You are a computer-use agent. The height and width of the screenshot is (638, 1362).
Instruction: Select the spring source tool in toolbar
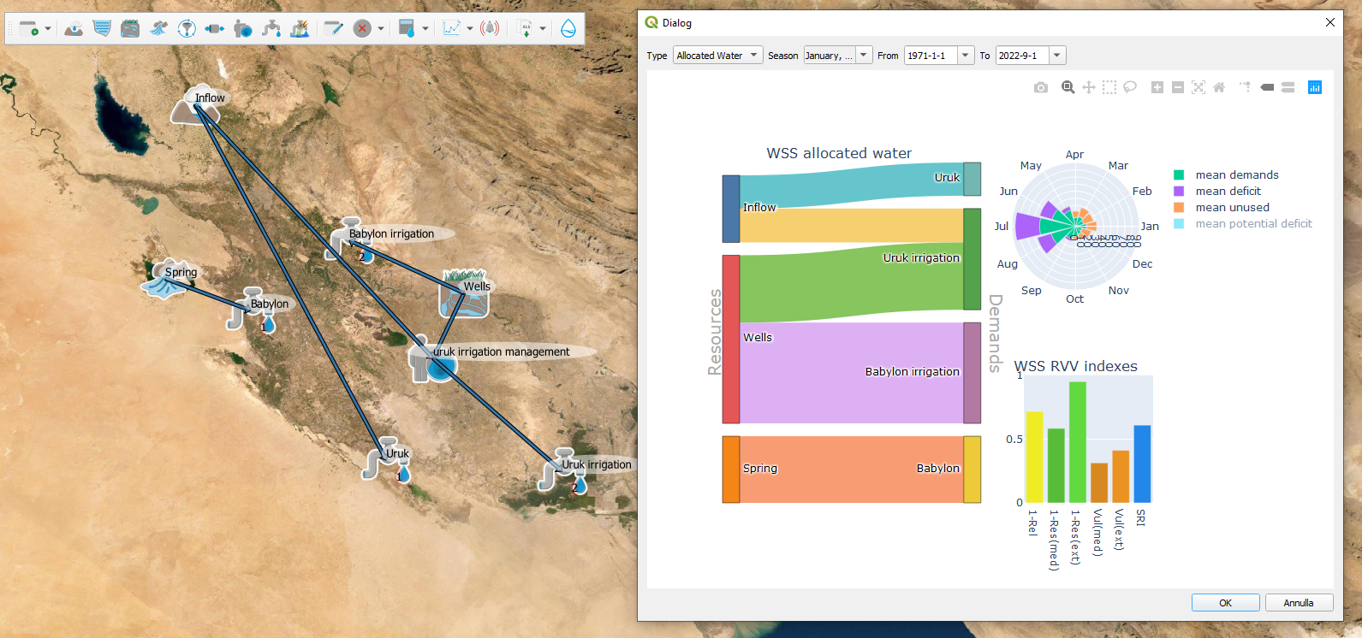[x=158, y=29]
